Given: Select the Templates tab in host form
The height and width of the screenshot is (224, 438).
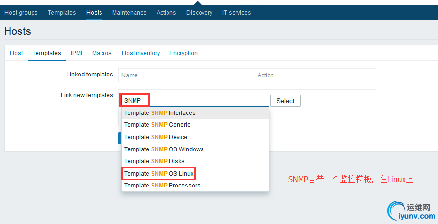Looking at the screenshot, I should pyautogui.click(x=47, y=53).
